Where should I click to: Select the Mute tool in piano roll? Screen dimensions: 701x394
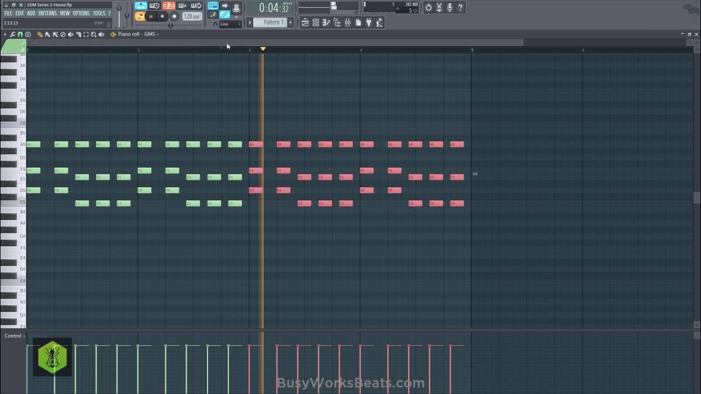tap(71, 34)
